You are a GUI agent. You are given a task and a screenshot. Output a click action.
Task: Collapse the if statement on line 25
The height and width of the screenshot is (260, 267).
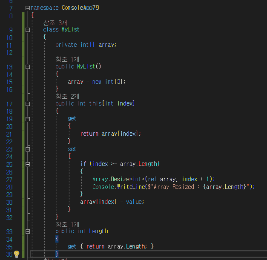point(28,164)
